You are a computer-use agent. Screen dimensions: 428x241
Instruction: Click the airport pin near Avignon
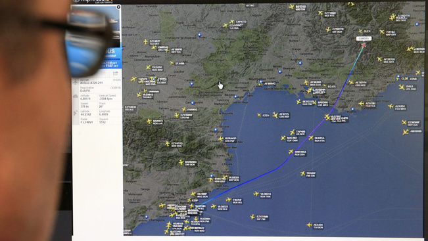point(300,63)
